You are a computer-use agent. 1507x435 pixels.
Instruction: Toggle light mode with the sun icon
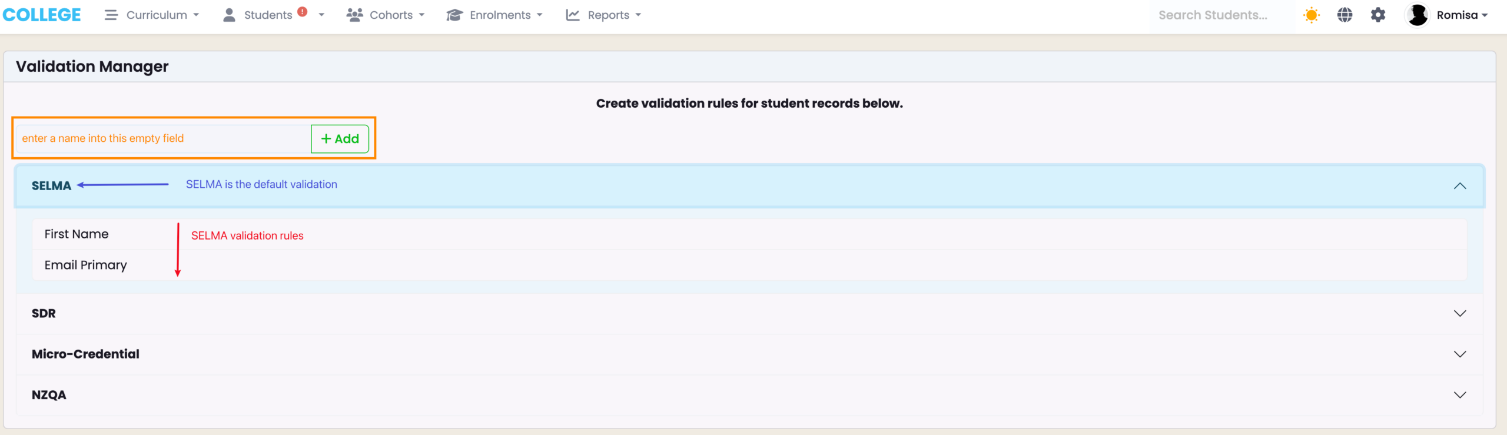click(1311, 15)
